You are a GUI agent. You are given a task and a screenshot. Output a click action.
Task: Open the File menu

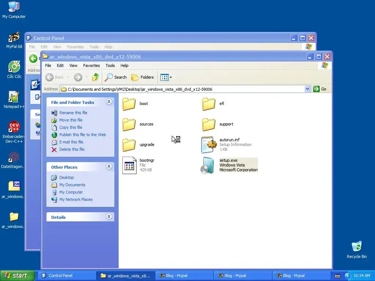point(48,65)
